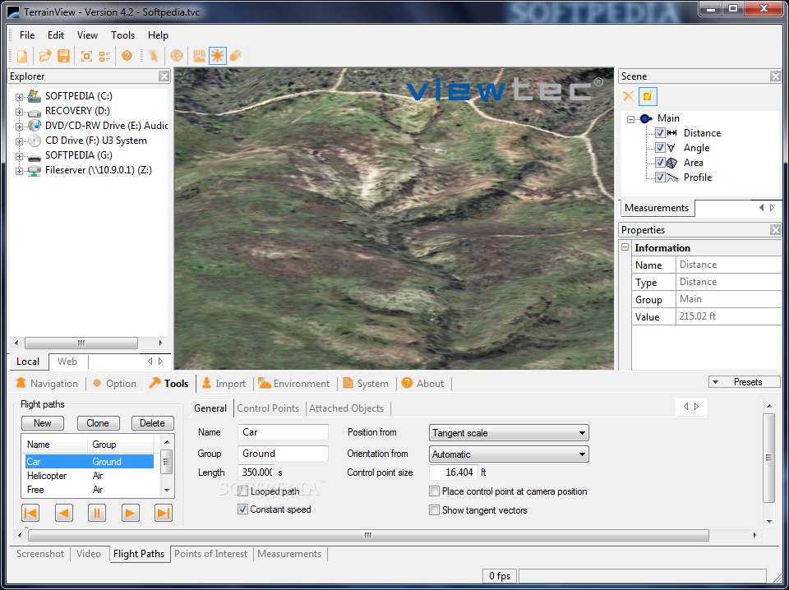Screen dimensions: 789x590
Task: Collapse Main node in Scene tree
Action: point(630,119)
